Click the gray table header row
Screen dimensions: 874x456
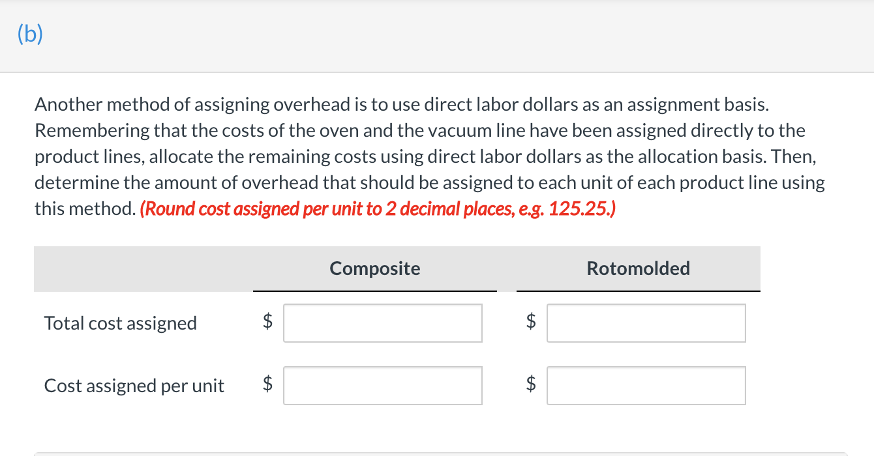(130, 268)
